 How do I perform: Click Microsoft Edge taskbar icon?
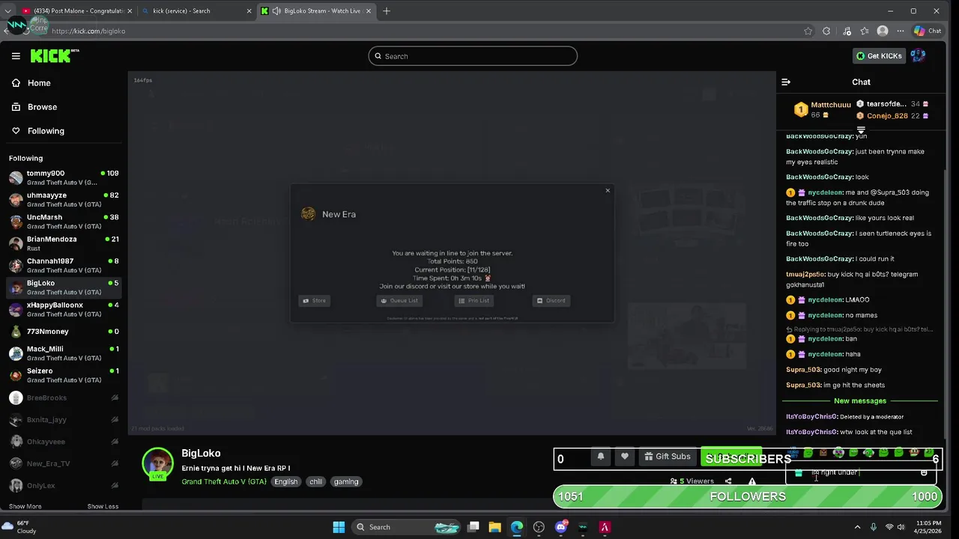tap(517, 527)
